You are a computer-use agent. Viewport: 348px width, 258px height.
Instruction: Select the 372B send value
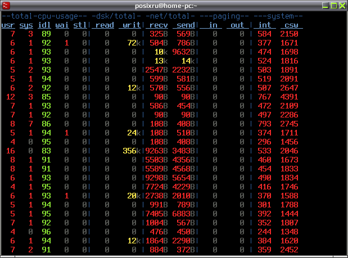tap(186, 250)
